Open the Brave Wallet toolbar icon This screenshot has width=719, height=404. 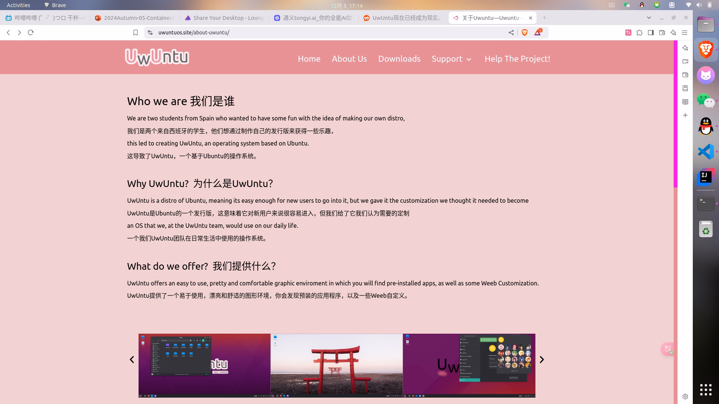pyautogui.click(x=662, y=33)
